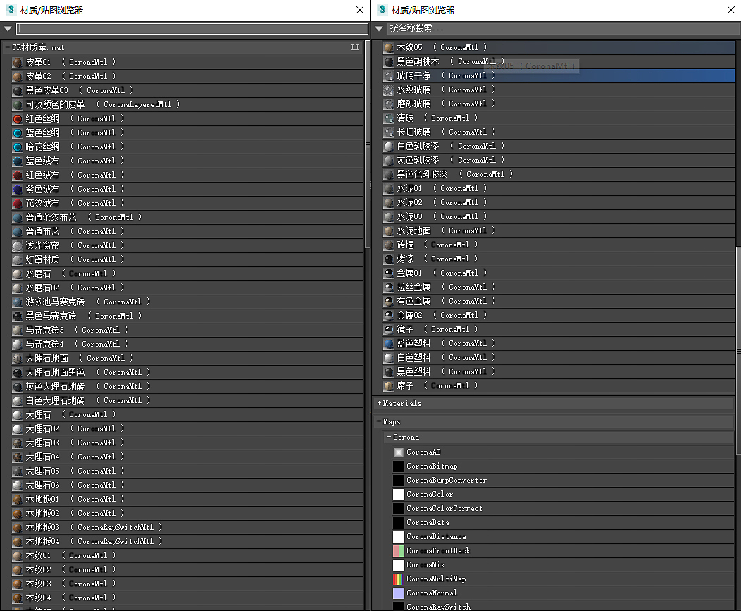This screenshot has width=741, height=611.
Task: Click the 水纹玻璃 material preview icon
Action: pyautogui.click(x=389, y=90)
